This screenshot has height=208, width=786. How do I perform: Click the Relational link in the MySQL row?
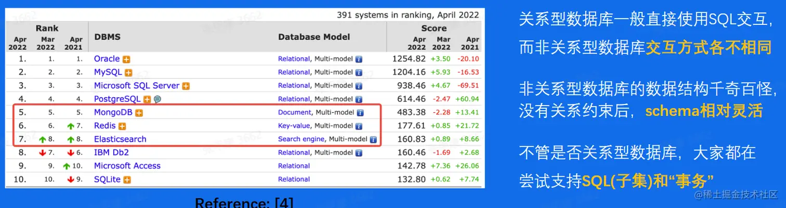(294, 72)
